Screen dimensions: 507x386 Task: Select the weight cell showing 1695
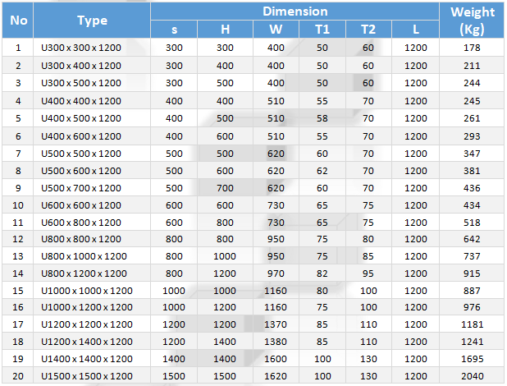473,358
